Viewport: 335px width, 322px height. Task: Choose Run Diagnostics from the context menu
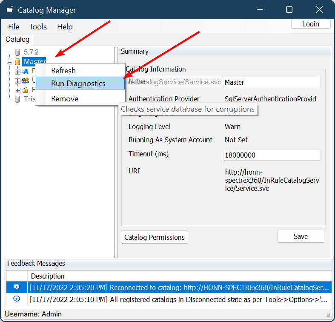78,83
